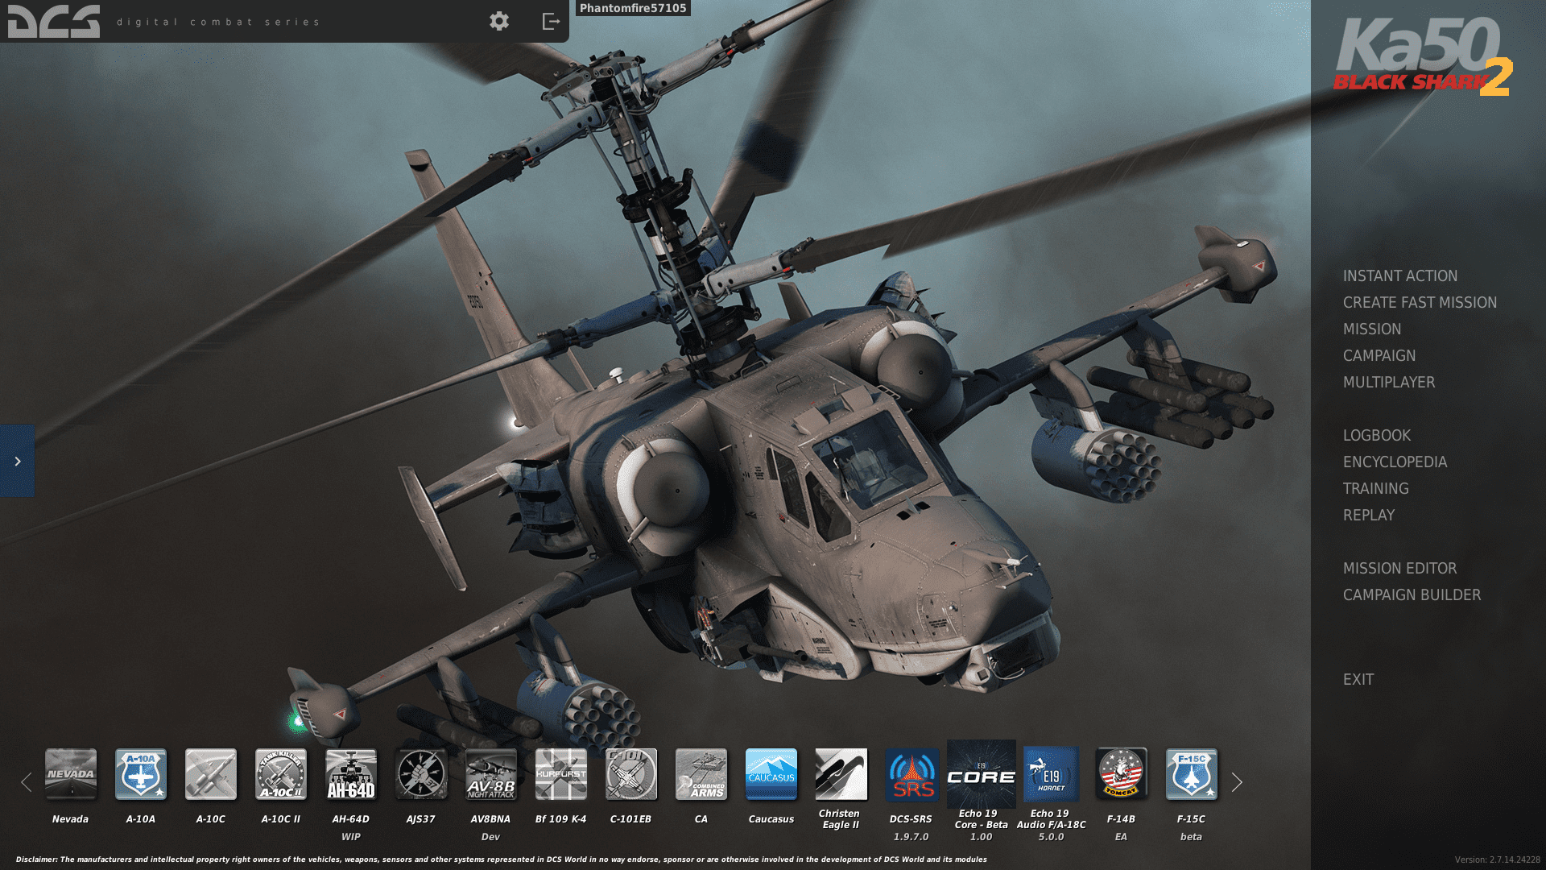The width and height of the screenshot is (1546, 870).
Task: Open the MULTIPLAYER menu item
Action: 1388,383
